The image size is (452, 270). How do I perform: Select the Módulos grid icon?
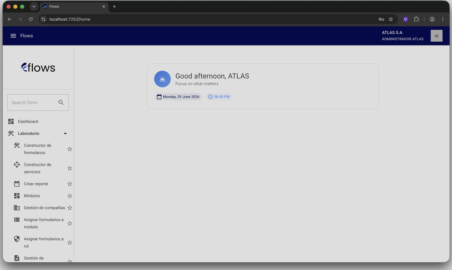(17, 196)
